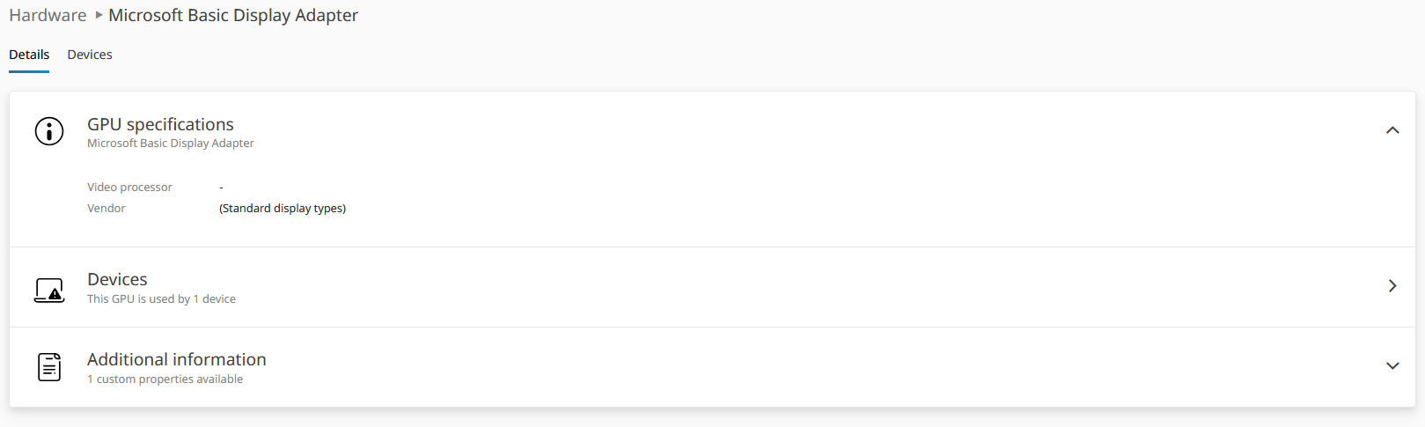The width and height of the screenshot is (1425, 427).
Task: Open Devices section right arrow
Action: [1392, 286]
